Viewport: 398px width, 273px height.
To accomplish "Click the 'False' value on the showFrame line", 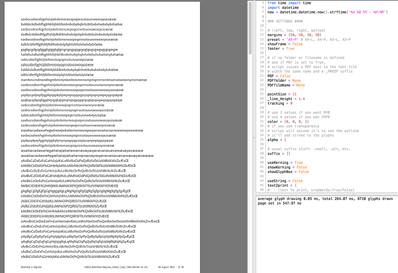I will coord(298,44).
